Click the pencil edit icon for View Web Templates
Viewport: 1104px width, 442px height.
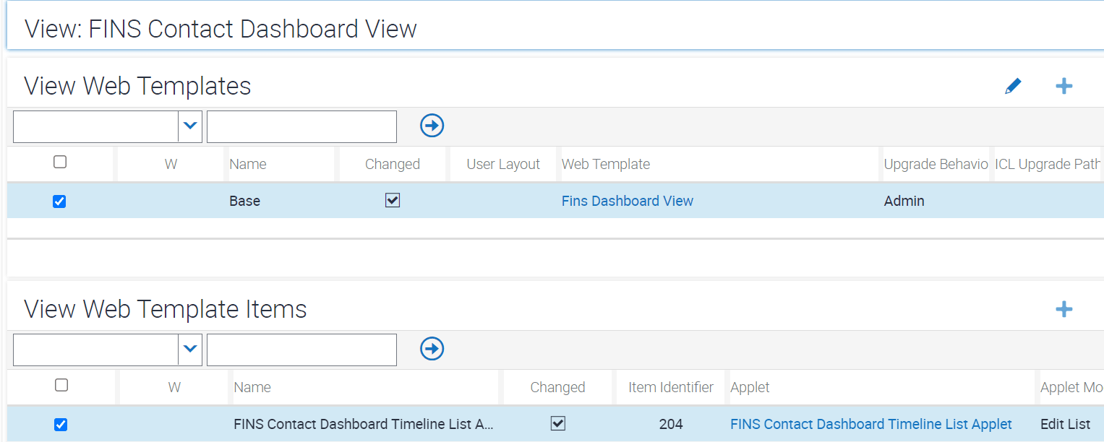pyautogui.click(x=1012, y=85)
